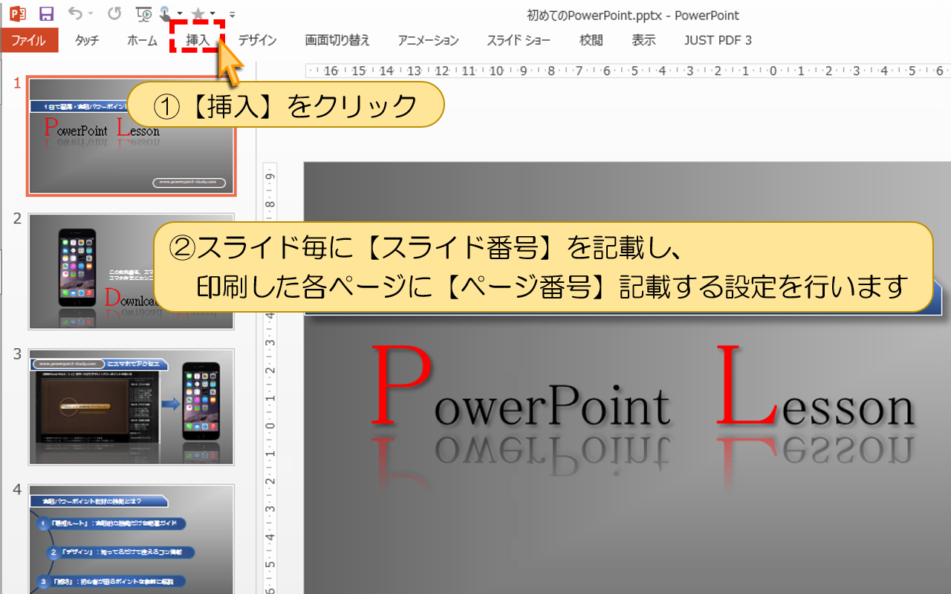The width and height of the screenshot is (951, 594).
Task: Open Customize Quick Access Toolbar menu
Action: [232, 14]
